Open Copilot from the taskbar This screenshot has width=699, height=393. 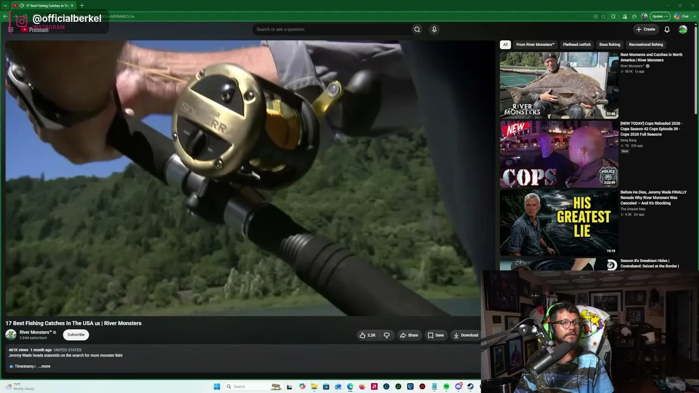click(x=302, y=386)
